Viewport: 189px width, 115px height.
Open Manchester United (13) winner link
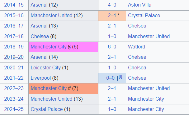51,99
